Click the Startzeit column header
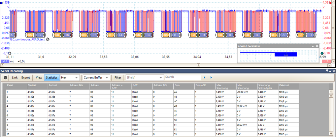 (37, 87)
